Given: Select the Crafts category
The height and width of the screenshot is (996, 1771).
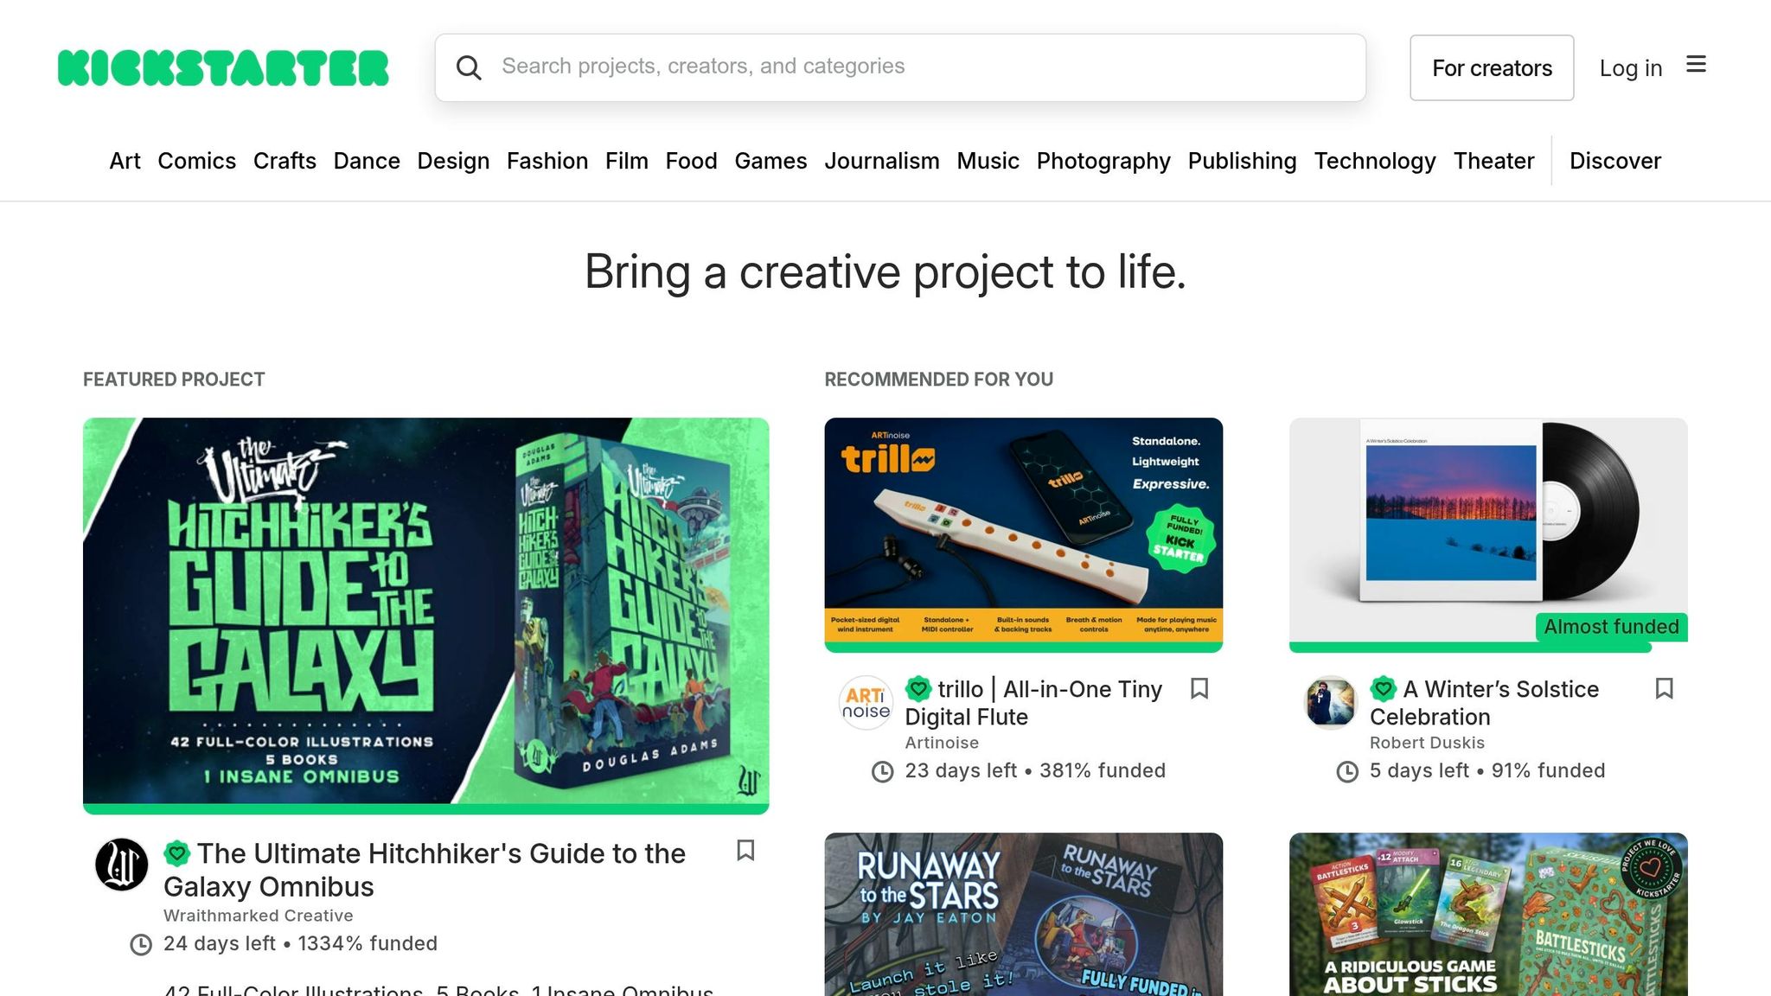Looking at the screenshot, I should 285,161.
